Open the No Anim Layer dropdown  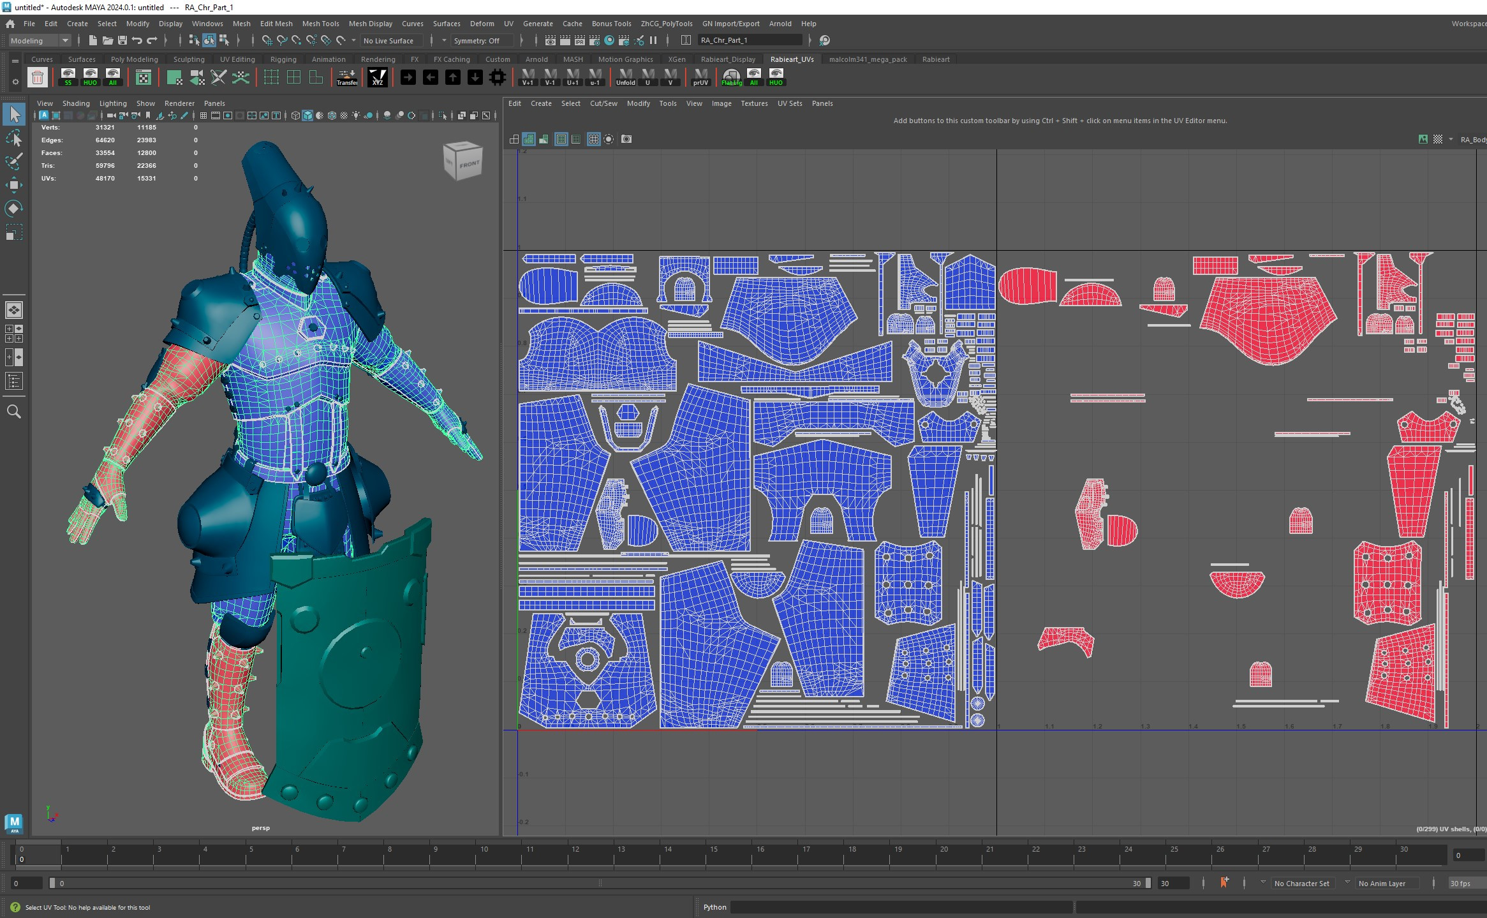pyautogui.click(x=1386, y=883)
